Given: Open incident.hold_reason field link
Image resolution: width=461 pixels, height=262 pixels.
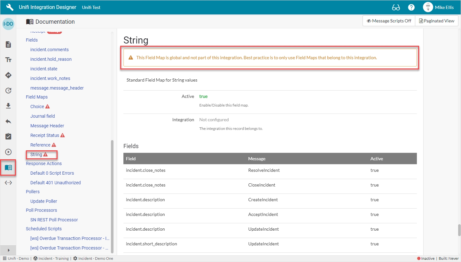Looking at the screenshot, I should click(51, 59).
